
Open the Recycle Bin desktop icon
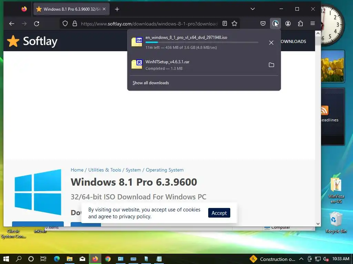pyautogui.click(x=336, y=222)
